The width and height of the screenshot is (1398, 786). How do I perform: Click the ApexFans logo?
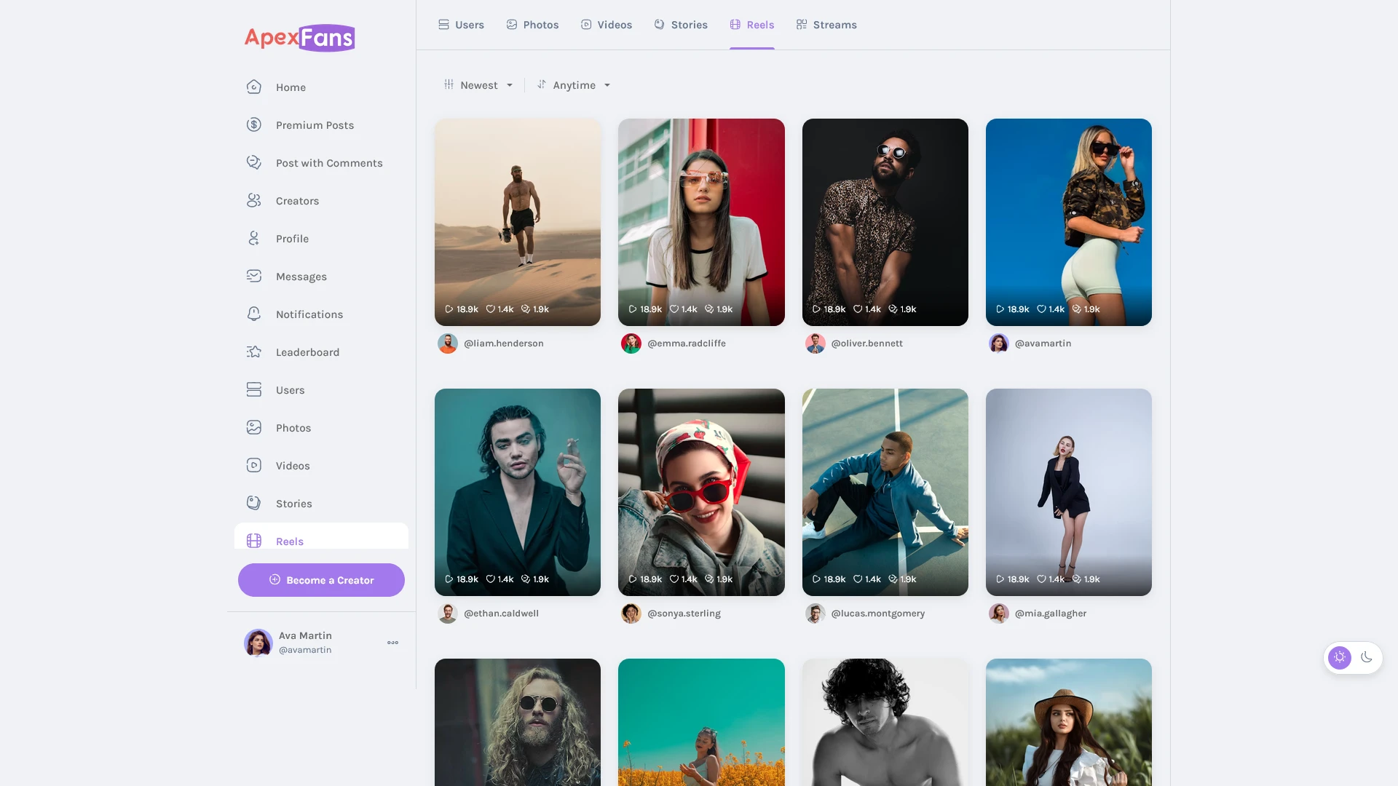point(299,38)
